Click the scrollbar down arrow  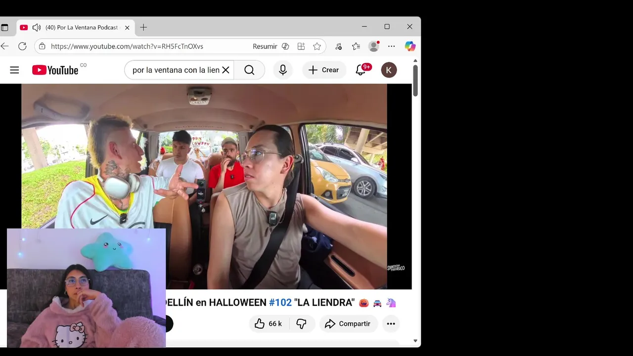[x=415, y=341]
